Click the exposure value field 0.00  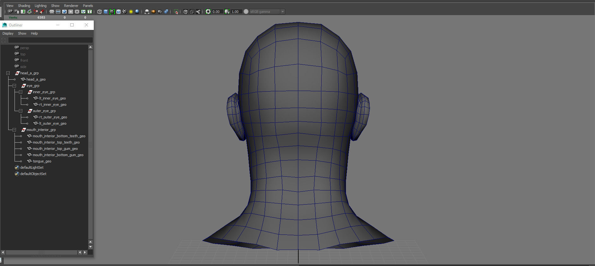217,12
